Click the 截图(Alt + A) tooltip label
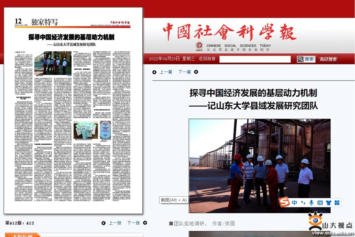Screen dimensions: 355x237 (174, 200)
